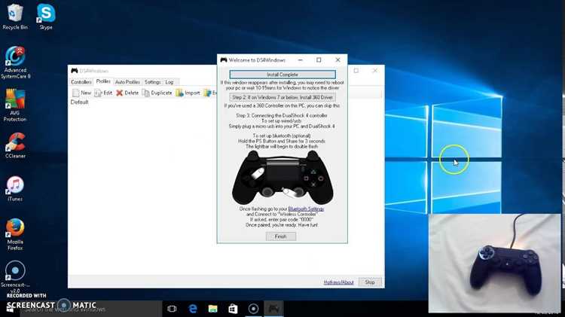
Task: Close the main DS4Windows window
Action: (x=375, y=71)
